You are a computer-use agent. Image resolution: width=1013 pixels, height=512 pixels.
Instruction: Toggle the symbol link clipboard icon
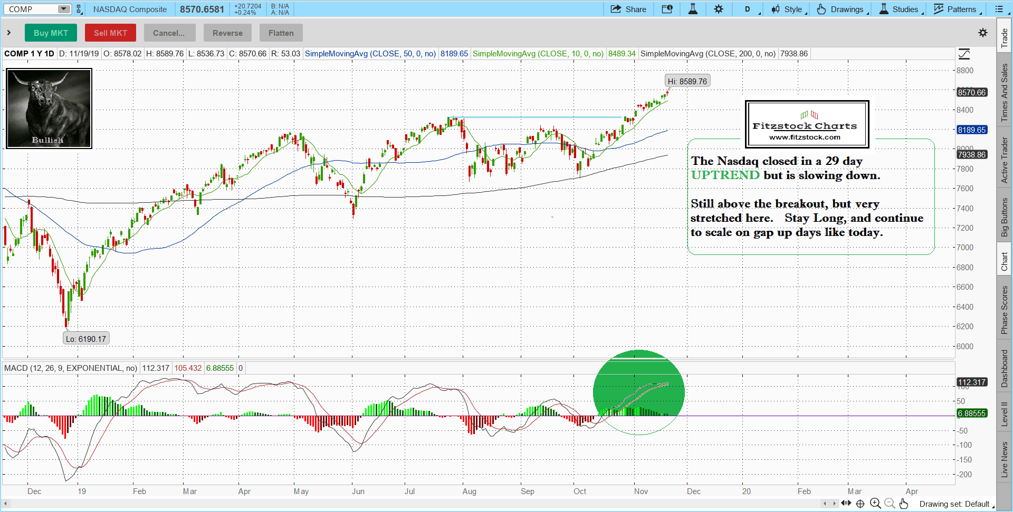tap(79, 9)
